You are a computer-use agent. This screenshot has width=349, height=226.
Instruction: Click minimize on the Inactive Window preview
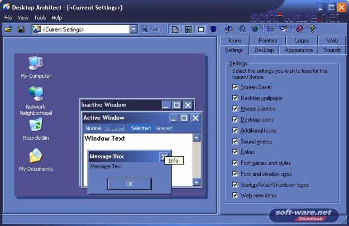click(x=166, y=105)
